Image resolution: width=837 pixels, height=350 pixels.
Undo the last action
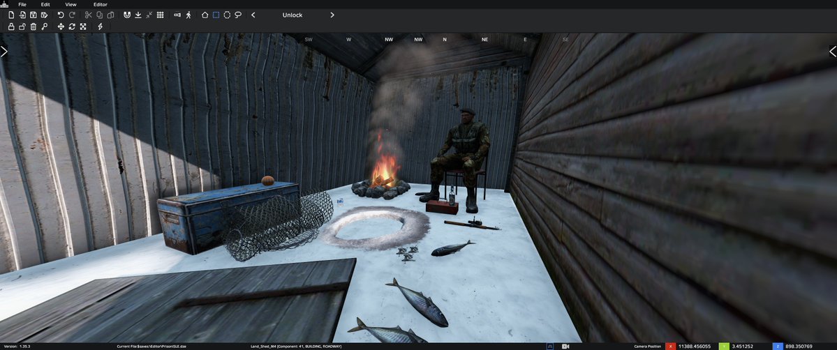(60, 15)
